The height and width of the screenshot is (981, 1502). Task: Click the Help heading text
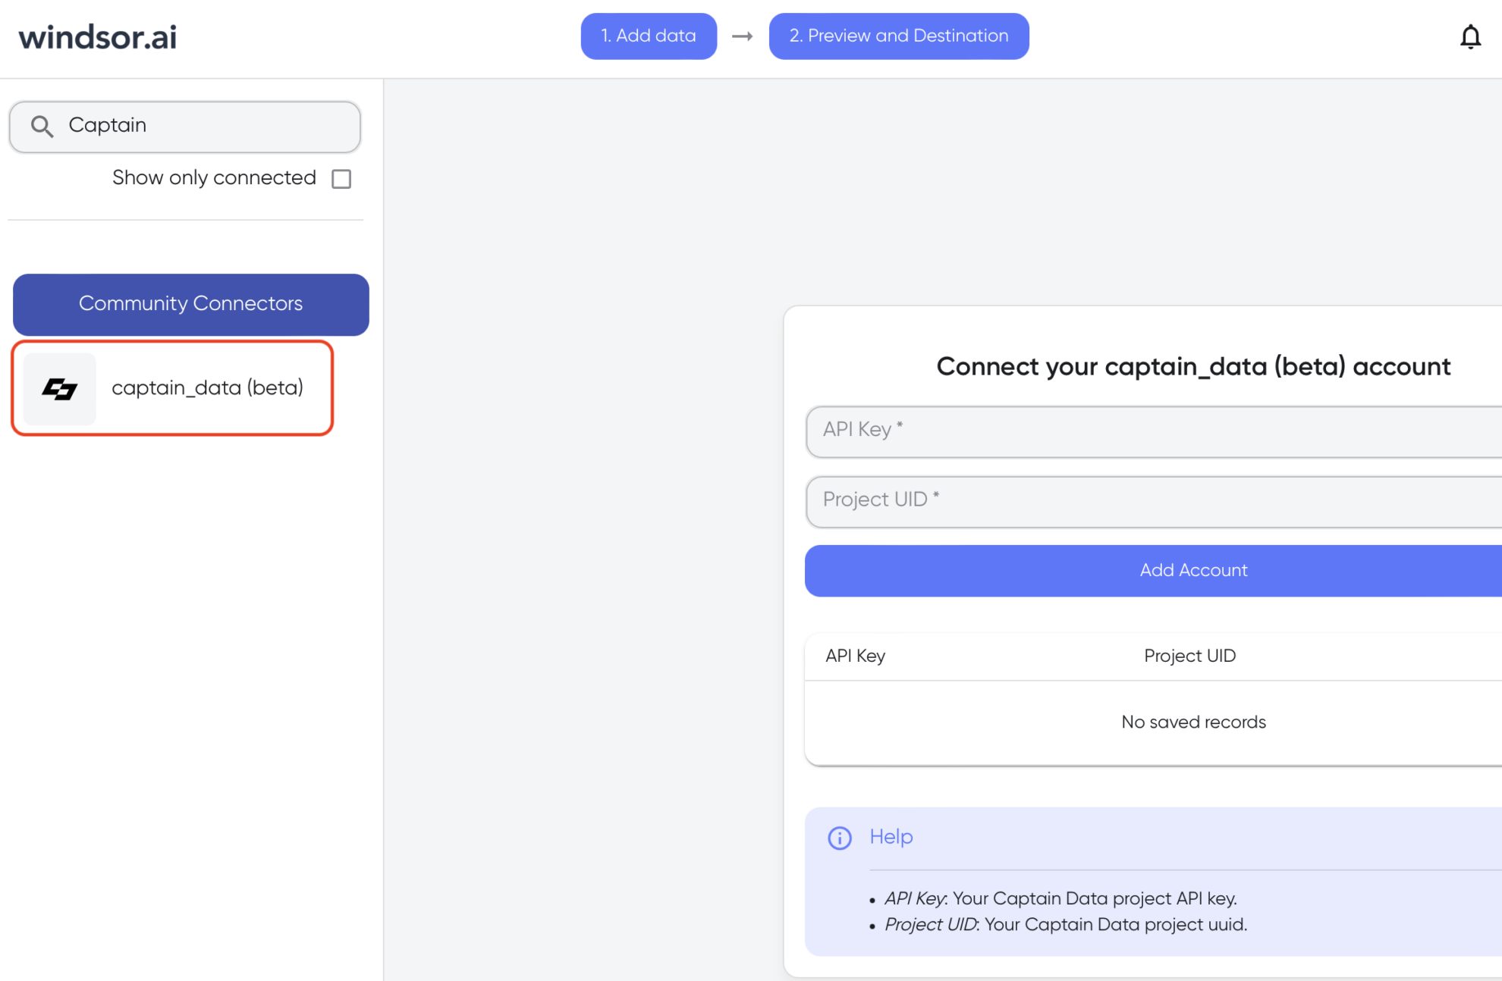(891, 837)
